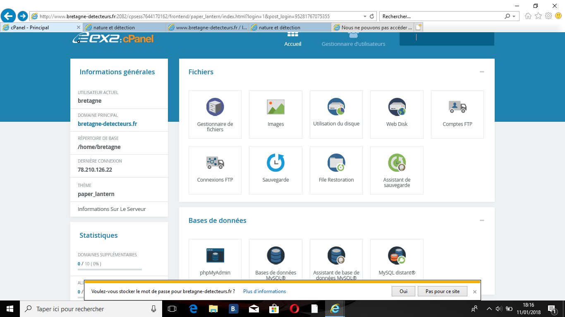Open the search provider dropdown arrow
Viewport: 565px width, 317px height.
(x=514, y=17)
